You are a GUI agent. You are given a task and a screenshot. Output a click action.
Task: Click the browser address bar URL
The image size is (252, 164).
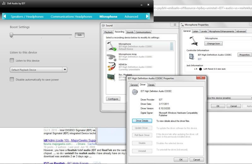(203, 8)
